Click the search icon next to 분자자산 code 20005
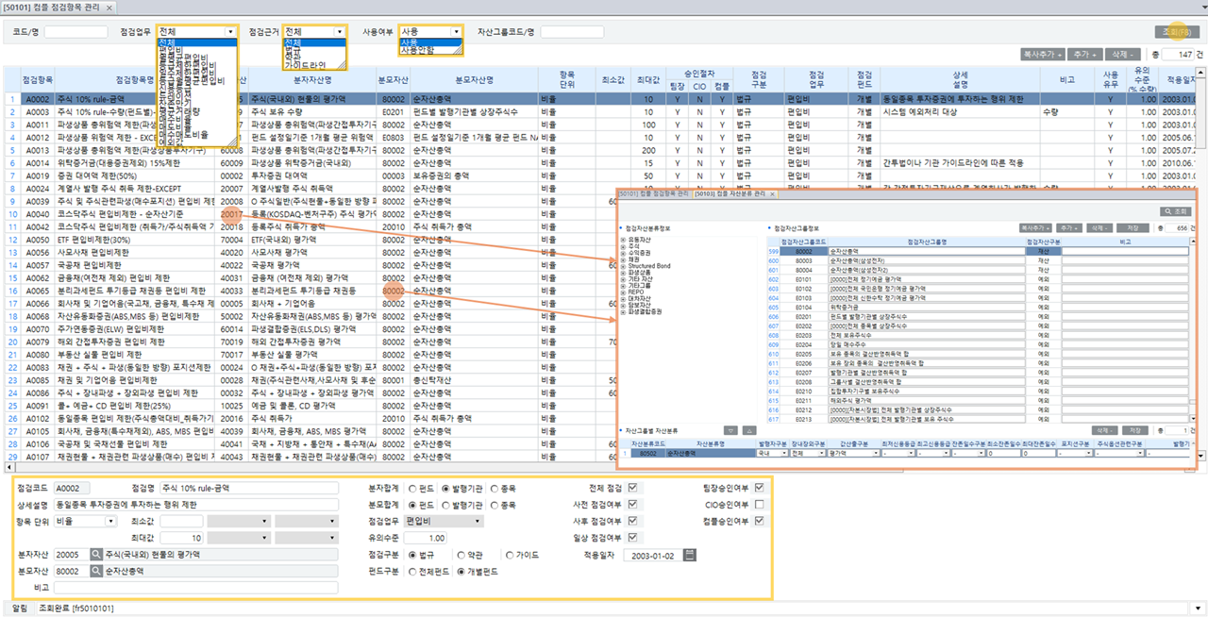 (95, 555)
